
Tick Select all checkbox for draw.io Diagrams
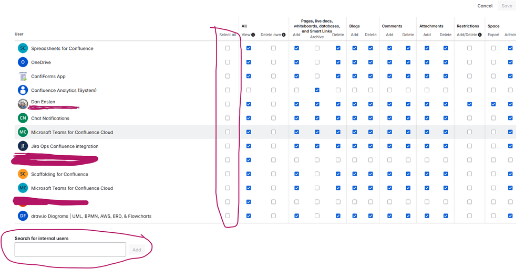pyautogui.click(x=228, y=216)
